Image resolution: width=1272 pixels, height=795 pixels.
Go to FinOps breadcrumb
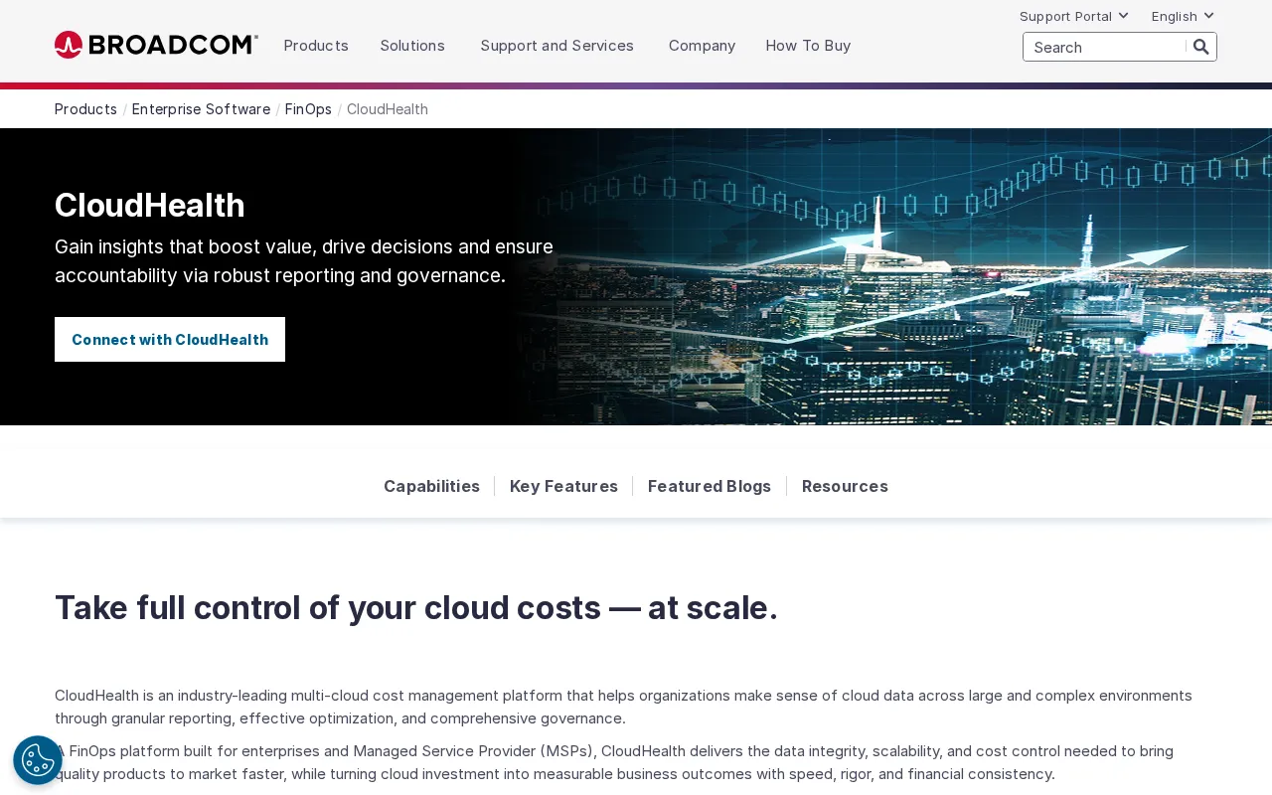pos(308,109)
